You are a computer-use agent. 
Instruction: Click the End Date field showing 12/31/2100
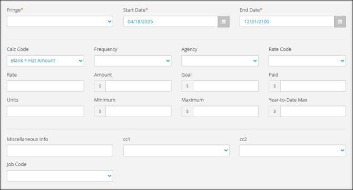(287, 22)
